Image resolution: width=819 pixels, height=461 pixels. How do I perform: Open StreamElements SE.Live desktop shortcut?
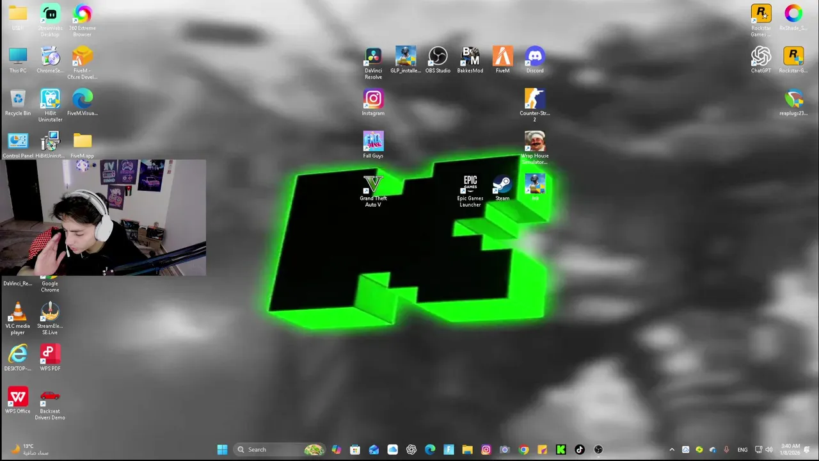(x=50, y=318)
